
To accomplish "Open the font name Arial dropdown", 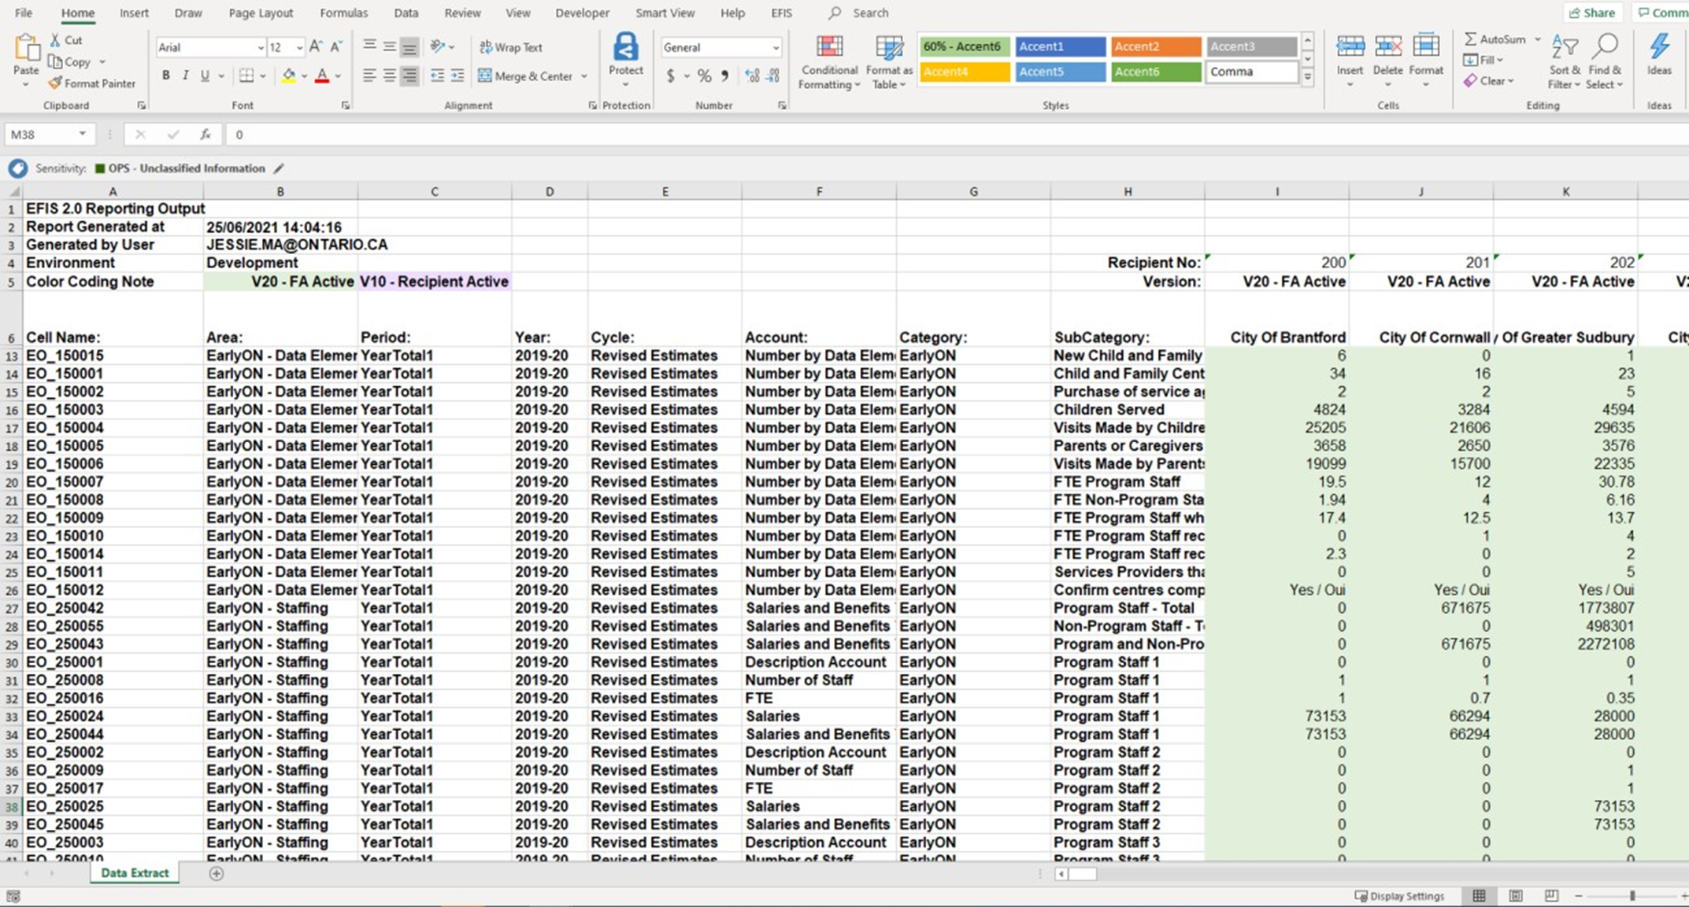I will (261, 48).
